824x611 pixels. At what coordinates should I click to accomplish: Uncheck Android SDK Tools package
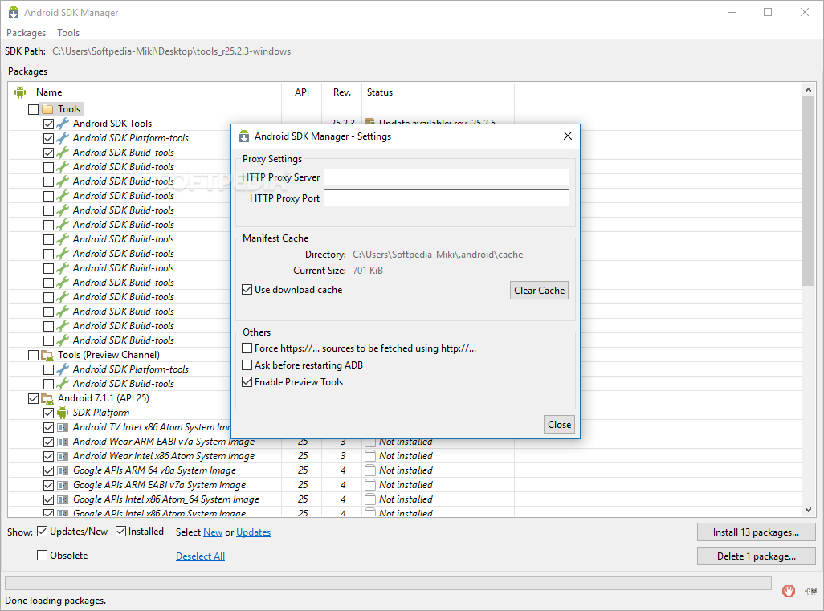tap(48, 124)
